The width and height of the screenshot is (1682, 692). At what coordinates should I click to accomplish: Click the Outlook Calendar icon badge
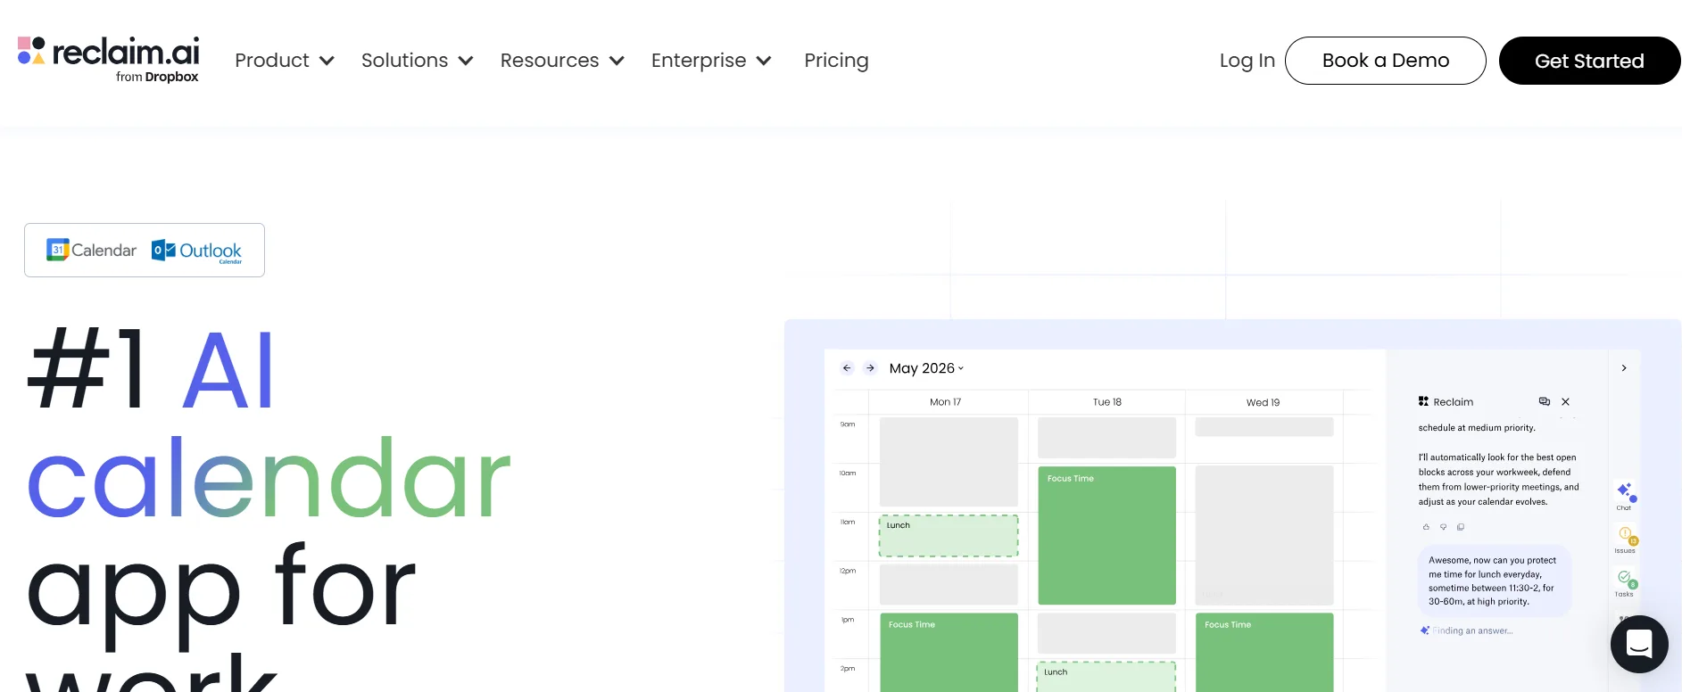tap(197, 251)
